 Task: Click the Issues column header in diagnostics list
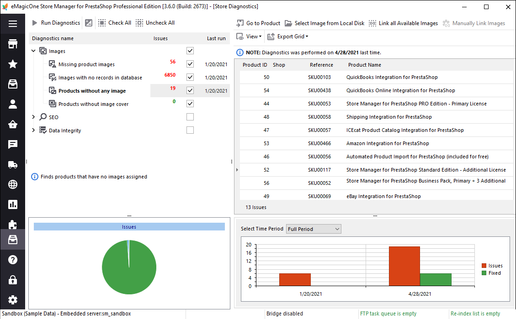[160, 38]
